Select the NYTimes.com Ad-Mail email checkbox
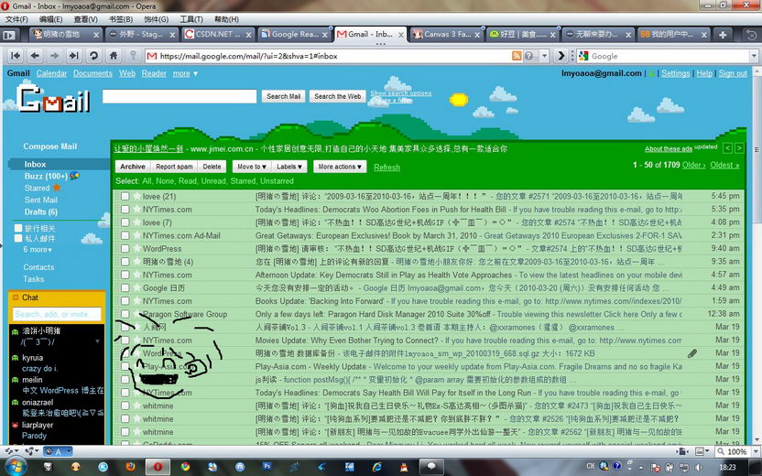Screen dimensions: 762x476 125,235
